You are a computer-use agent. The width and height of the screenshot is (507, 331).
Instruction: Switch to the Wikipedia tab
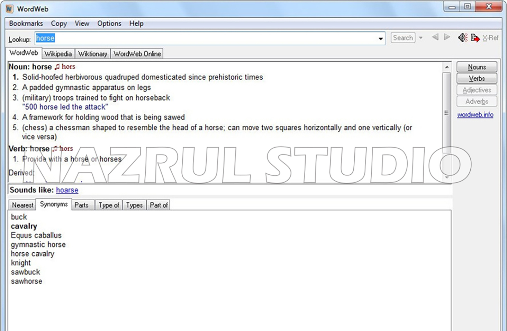point(58,54)
